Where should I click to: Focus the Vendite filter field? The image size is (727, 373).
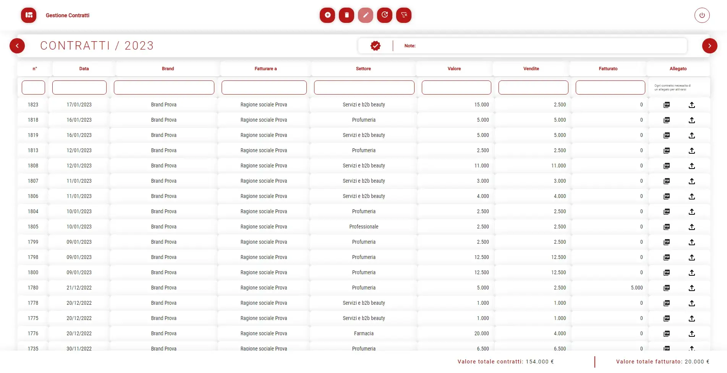click(x=533, y=87)
